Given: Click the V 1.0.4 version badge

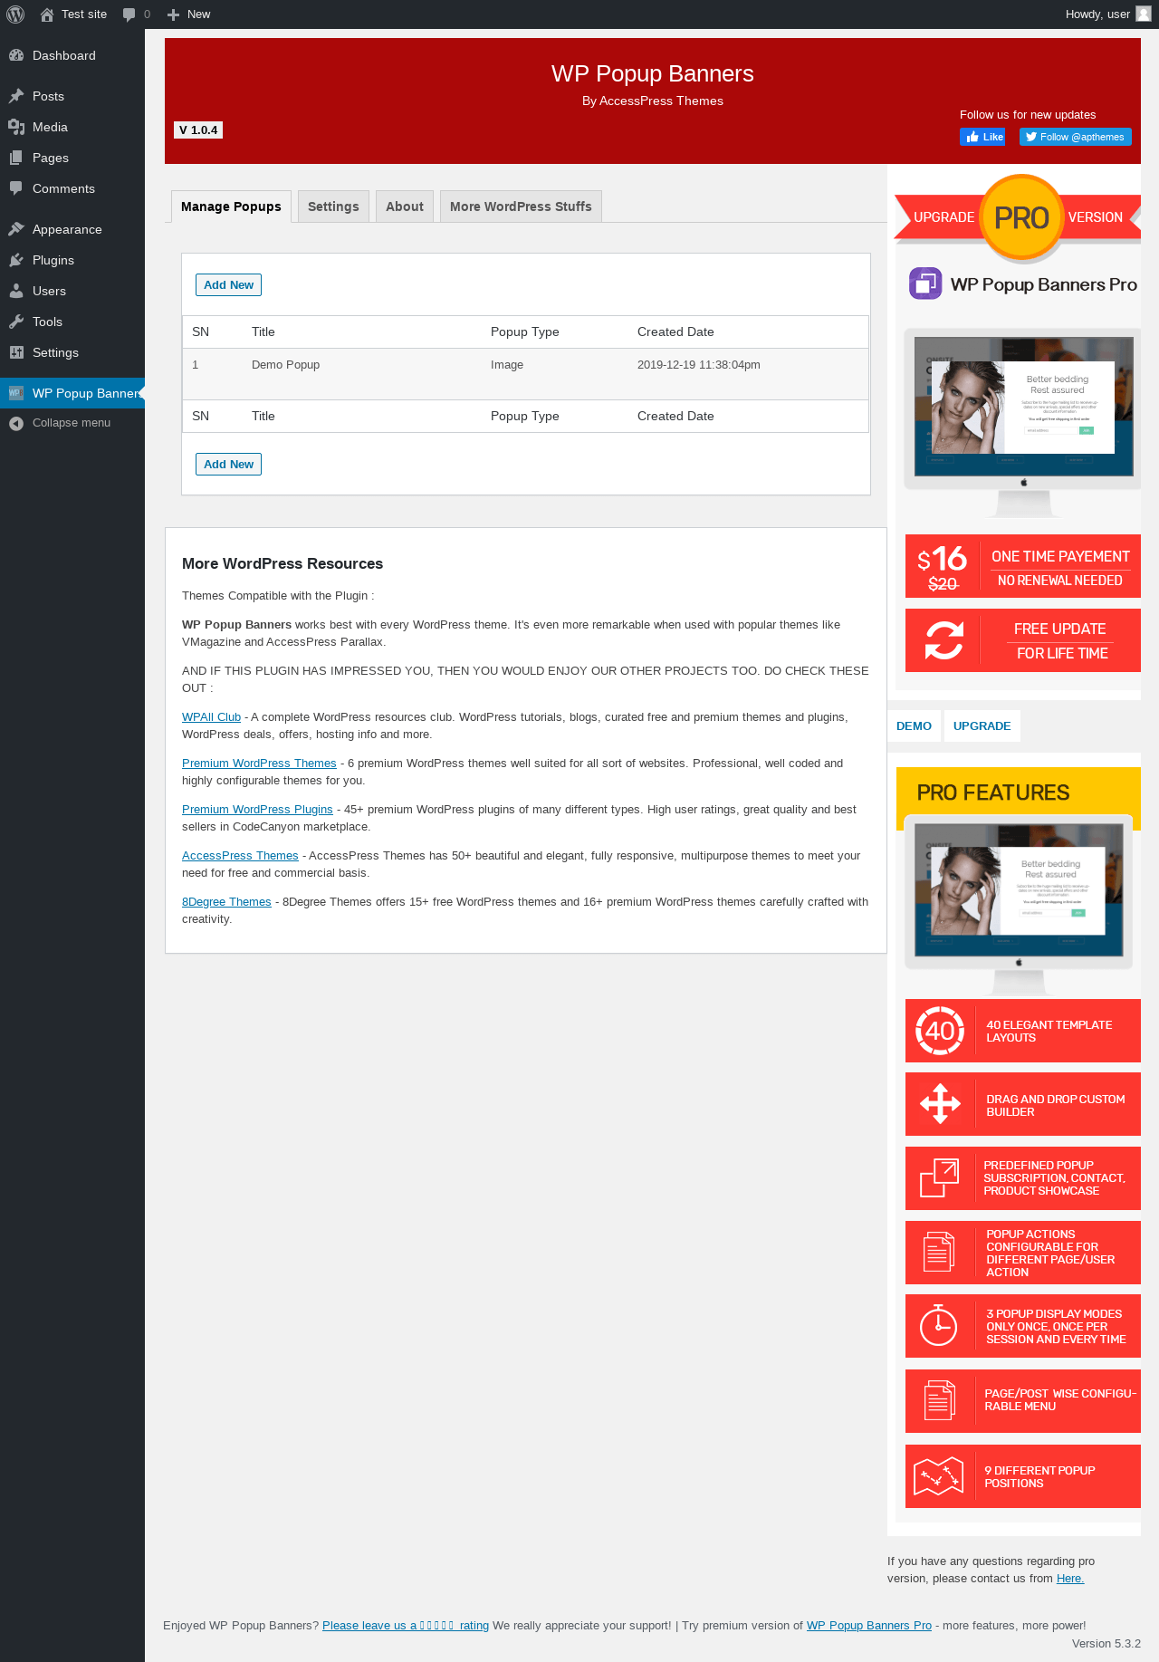Looking at the screenshot, I should pyautogui.click(x=198, y=130).
